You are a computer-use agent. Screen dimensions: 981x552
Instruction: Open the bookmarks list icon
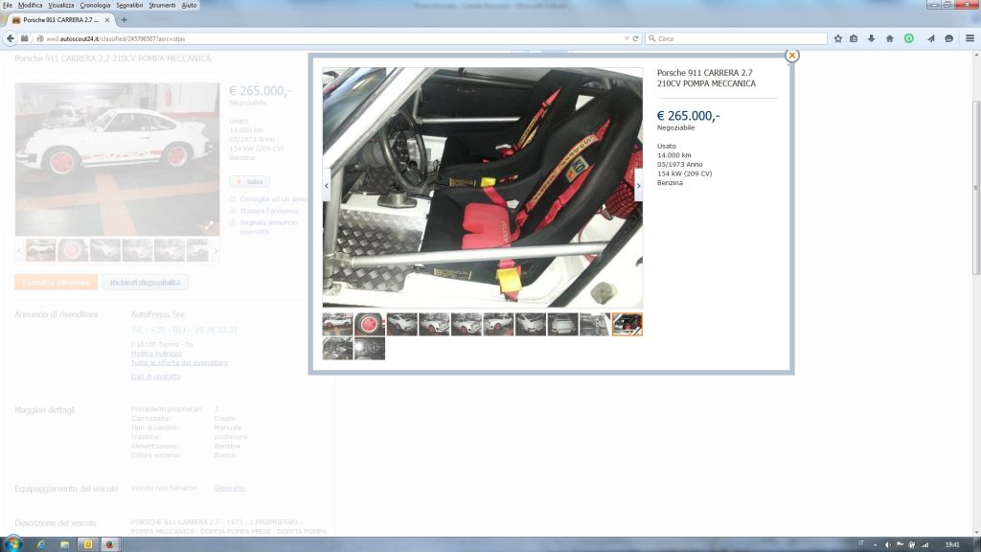854,38
